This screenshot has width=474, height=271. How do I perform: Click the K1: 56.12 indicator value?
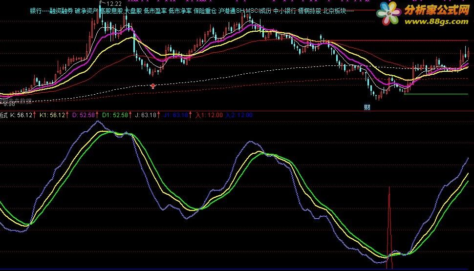tap(52, 115)
